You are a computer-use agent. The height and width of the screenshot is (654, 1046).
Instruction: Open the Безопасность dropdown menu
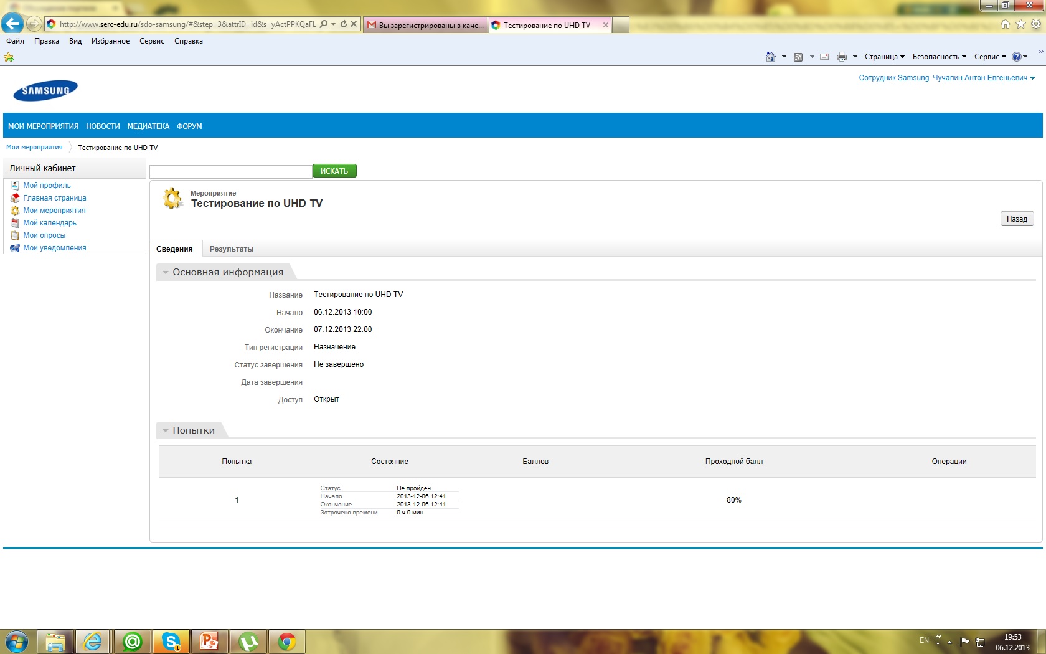point(940,57)
